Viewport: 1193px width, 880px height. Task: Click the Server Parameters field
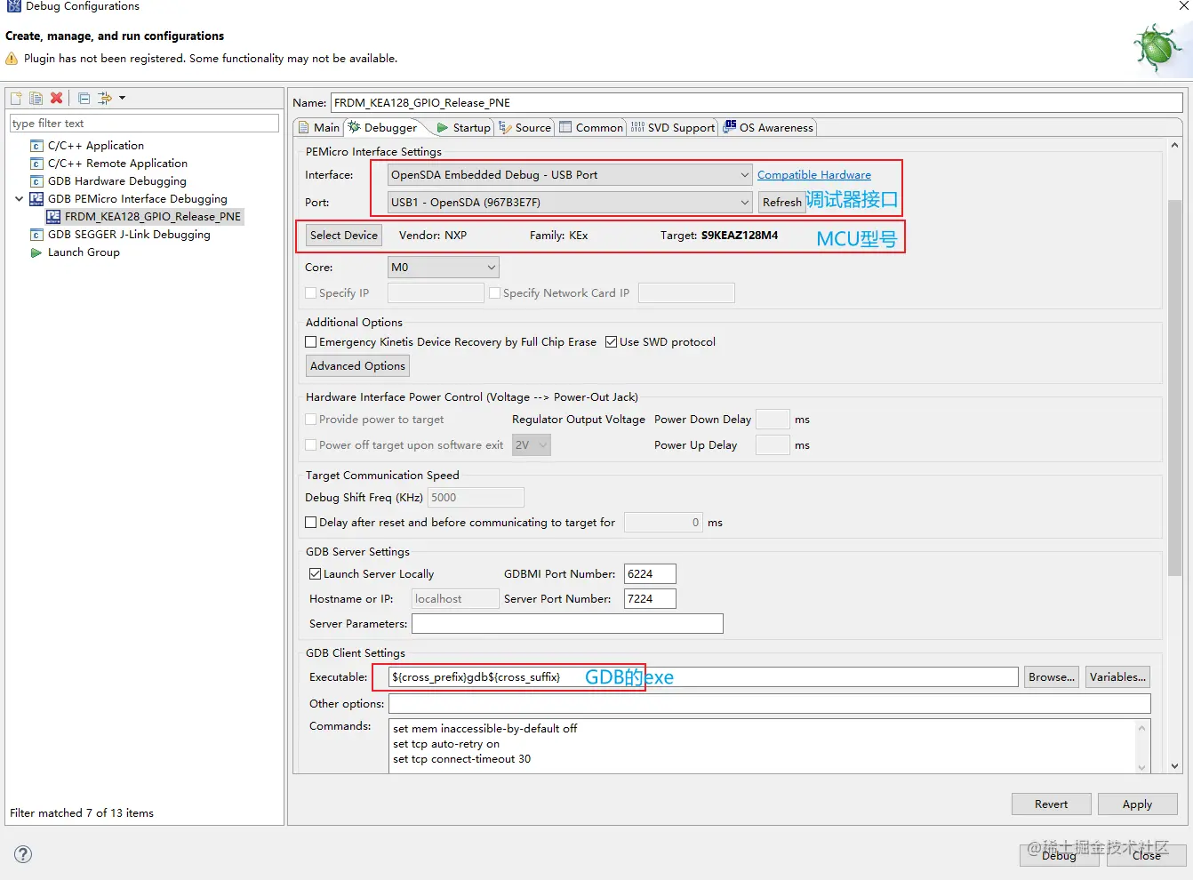pos(567,624)
